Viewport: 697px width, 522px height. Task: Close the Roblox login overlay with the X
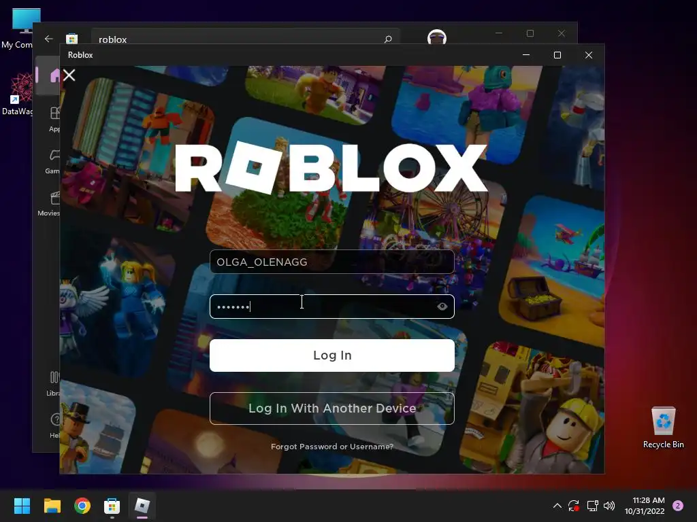(x=69, y=75)
